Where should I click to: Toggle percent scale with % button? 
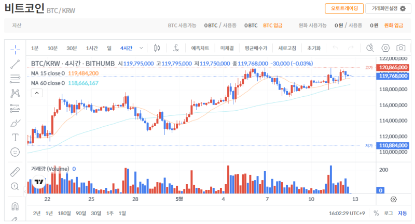[376, 213]
